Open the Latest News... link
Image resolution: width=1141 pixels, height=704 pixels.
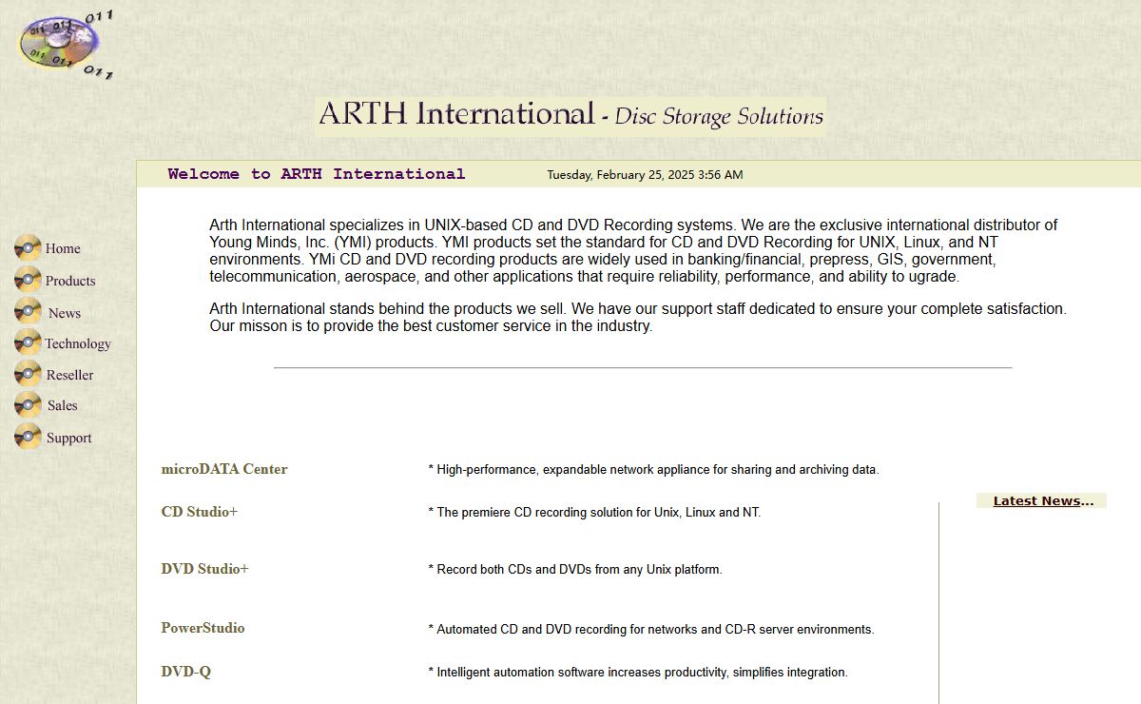pyautogui.click(x=1043, y=501)
